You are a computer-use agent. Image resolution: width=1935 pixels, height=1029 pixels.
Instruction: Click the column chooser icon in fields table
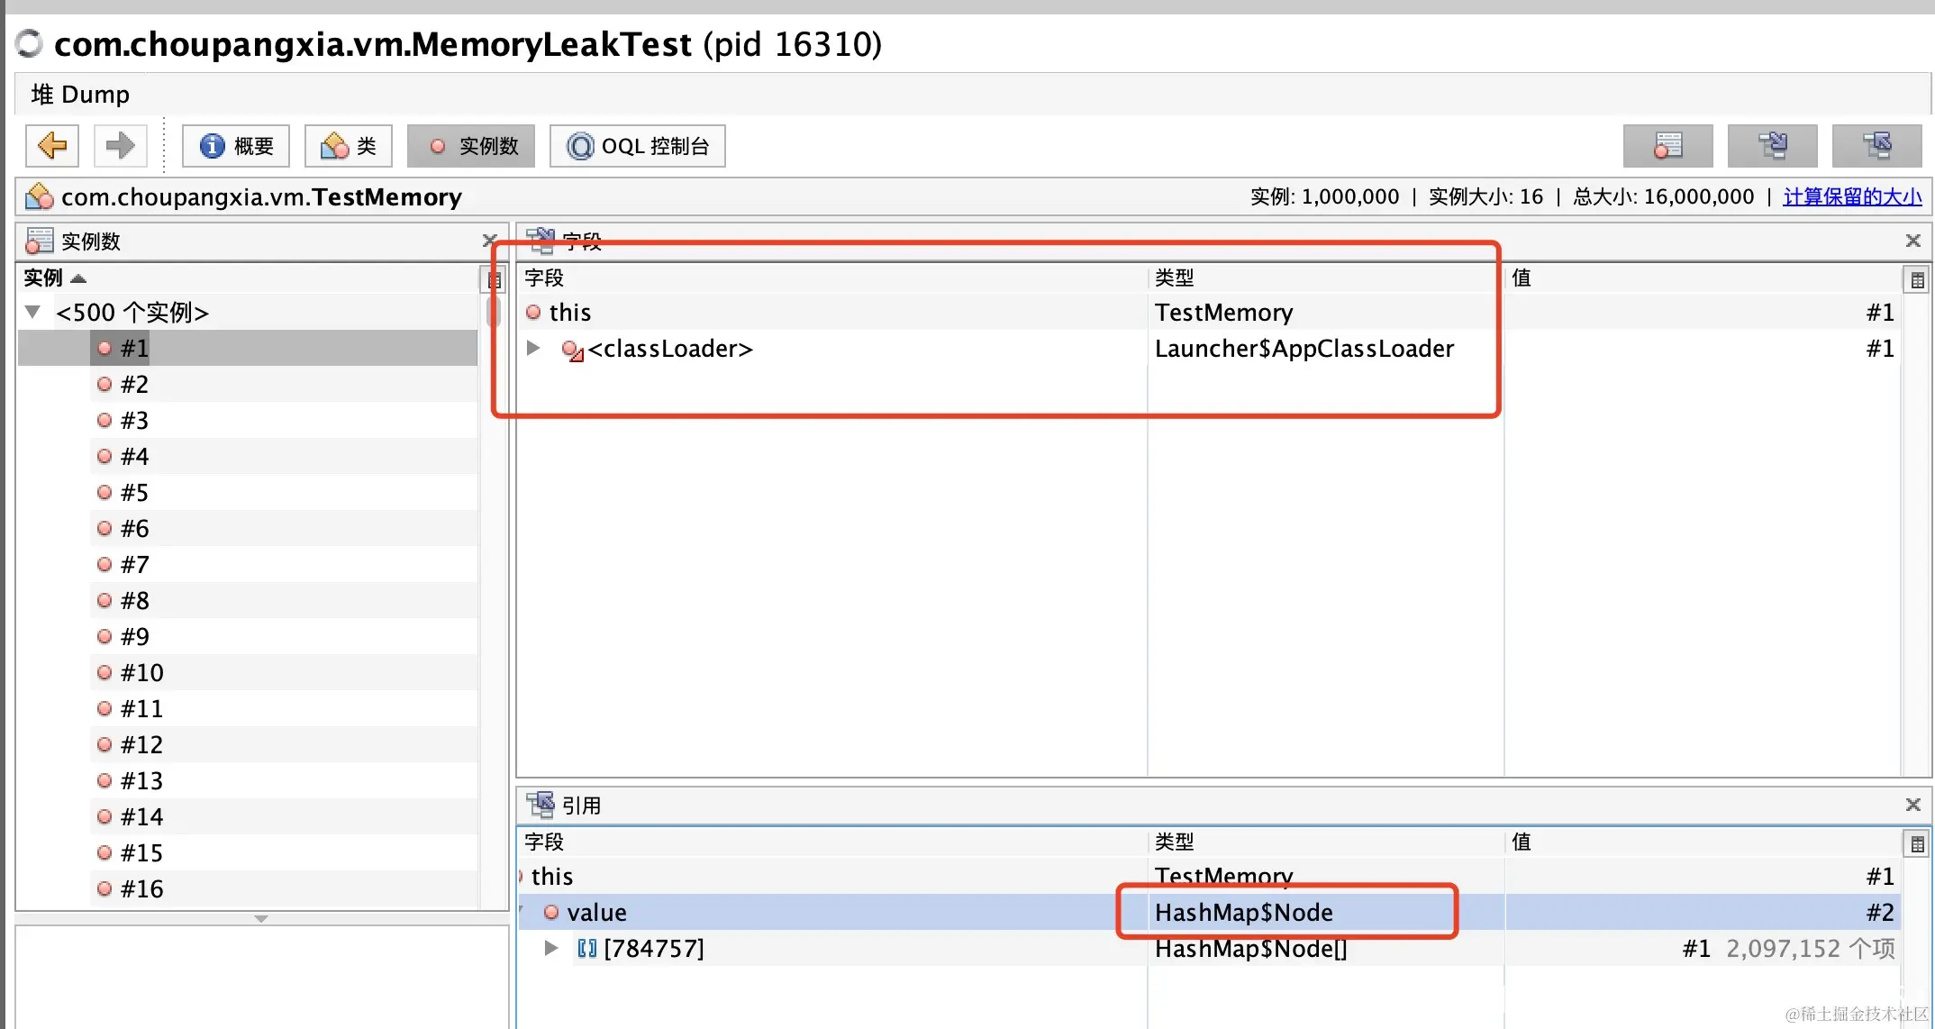(x=1917, y=280)
